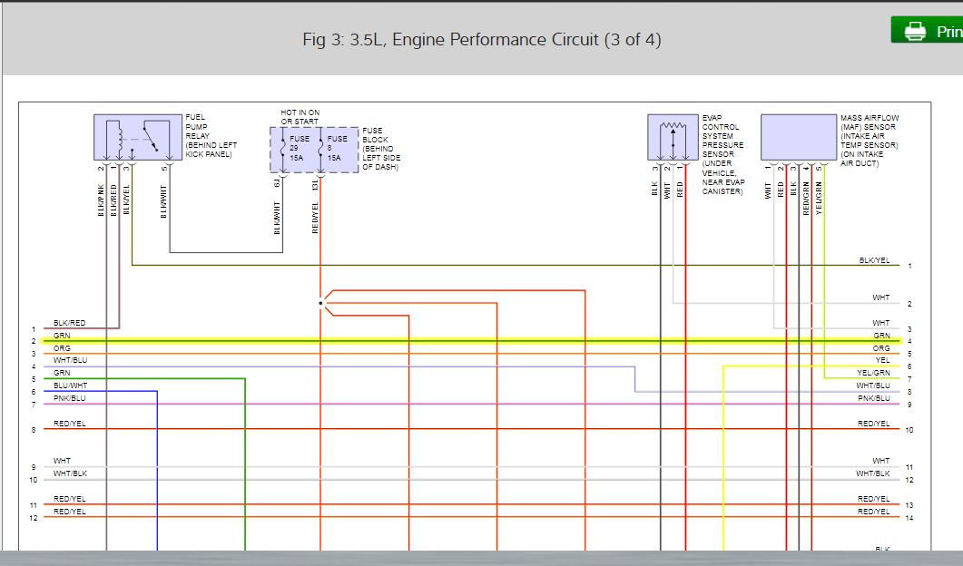Click the Mass Airflow Sensor connector box

coord(798,138)
